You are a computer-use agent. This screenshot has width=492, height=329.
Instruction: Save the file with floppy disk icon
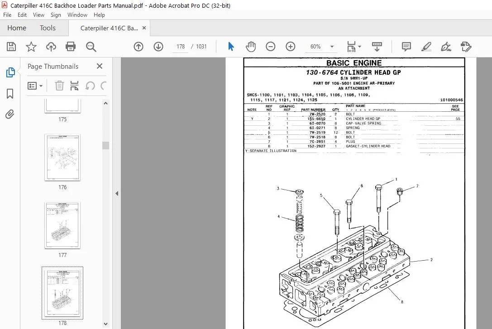11,47
